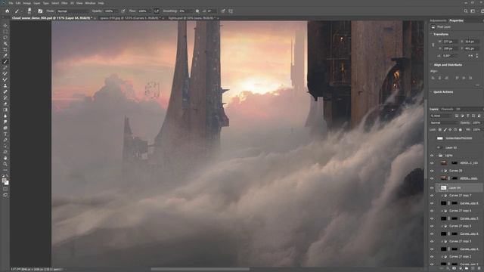Image resolution: width=484 pixels, height=272 pixels.
Task: Select the Crop tool
Action: tap(5, 50)
